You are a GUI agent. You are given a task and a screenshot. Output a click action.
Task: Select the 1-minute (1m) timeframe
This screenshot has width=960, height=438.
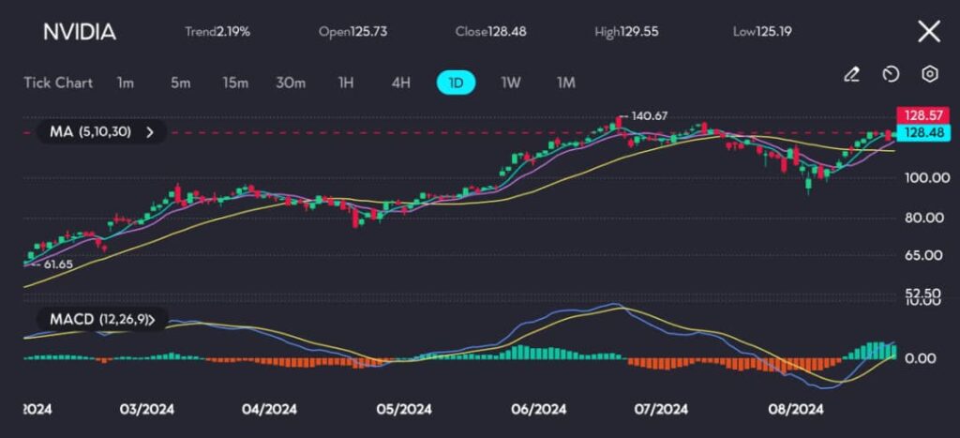(x=126, y=83)
